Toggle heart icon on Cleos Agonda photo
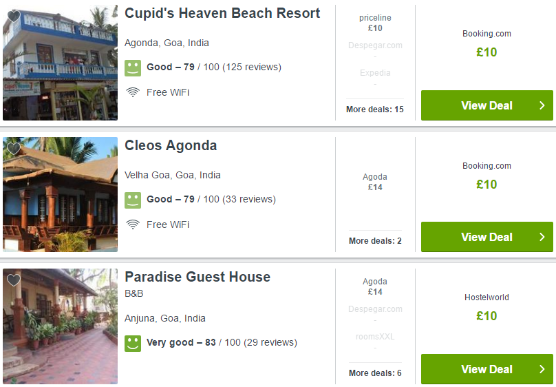556x387 pixels. coord(14,149)
